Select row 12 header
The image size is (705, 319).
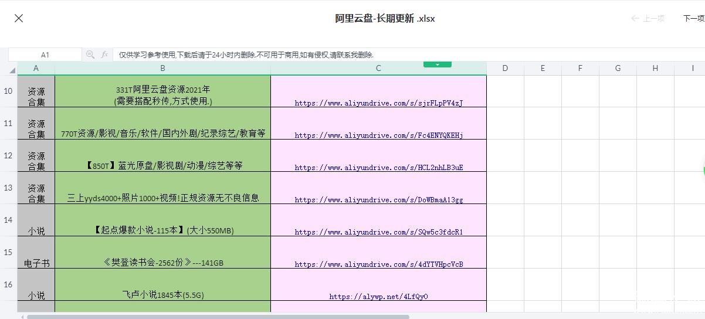[8, 155]
